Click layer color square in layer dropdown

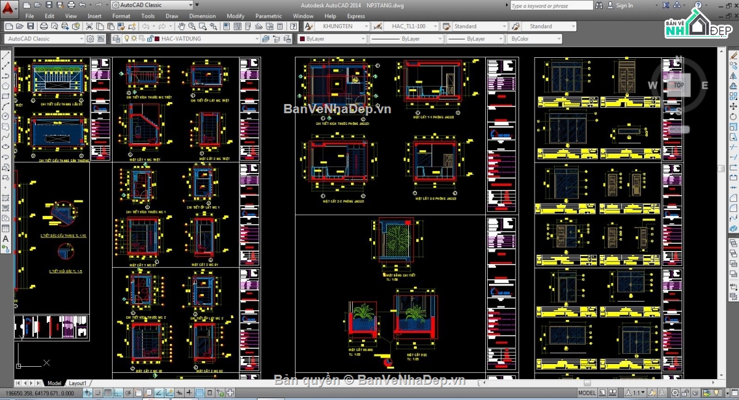pos(156,39)
